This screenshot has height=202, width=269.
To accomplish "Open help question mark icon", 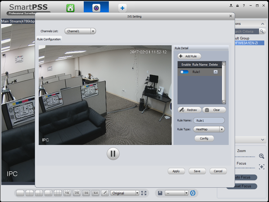I will tap(244, 5).
